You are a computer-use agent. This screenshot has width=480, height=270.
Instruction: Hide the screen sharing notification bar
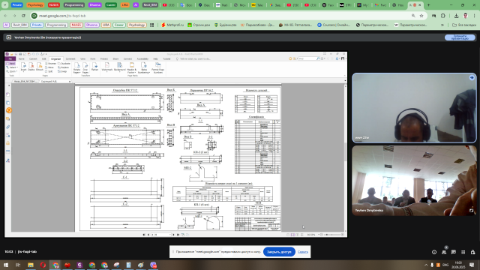tap(302, 252)
